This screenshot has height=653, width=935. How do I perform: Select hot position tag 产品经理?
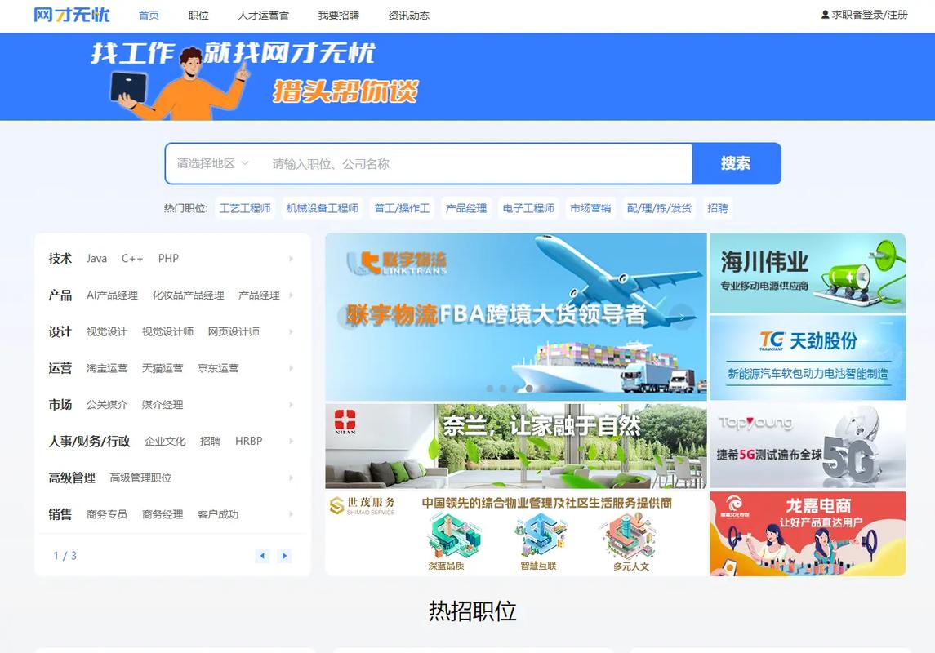[466, 208]
